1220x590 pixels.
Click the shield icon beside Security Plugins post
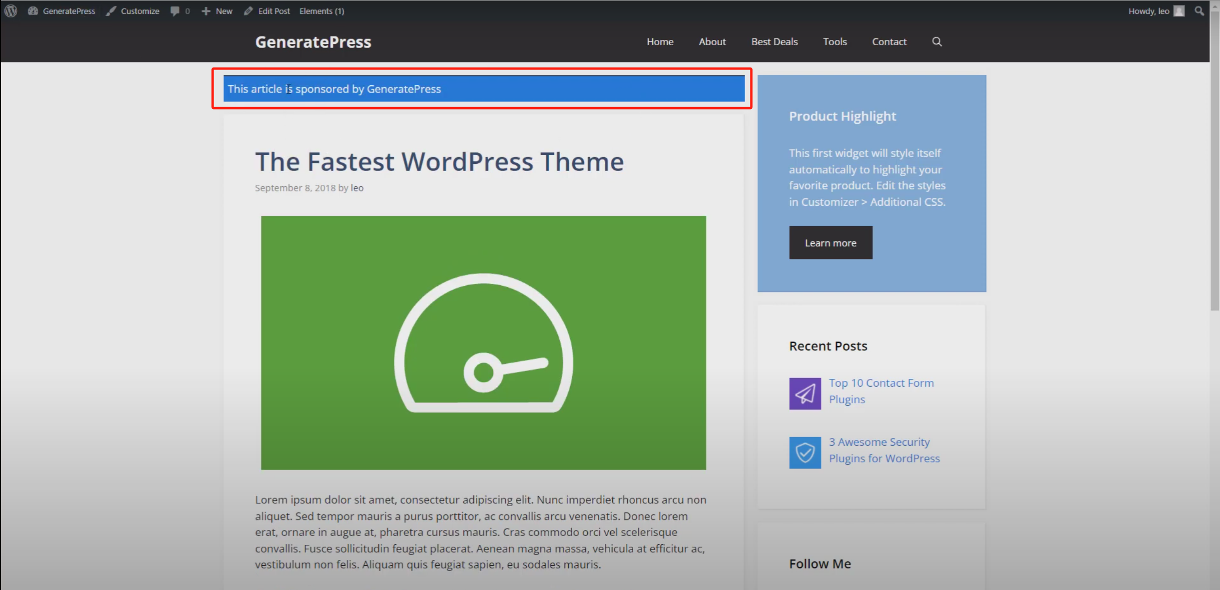(805, 452)
